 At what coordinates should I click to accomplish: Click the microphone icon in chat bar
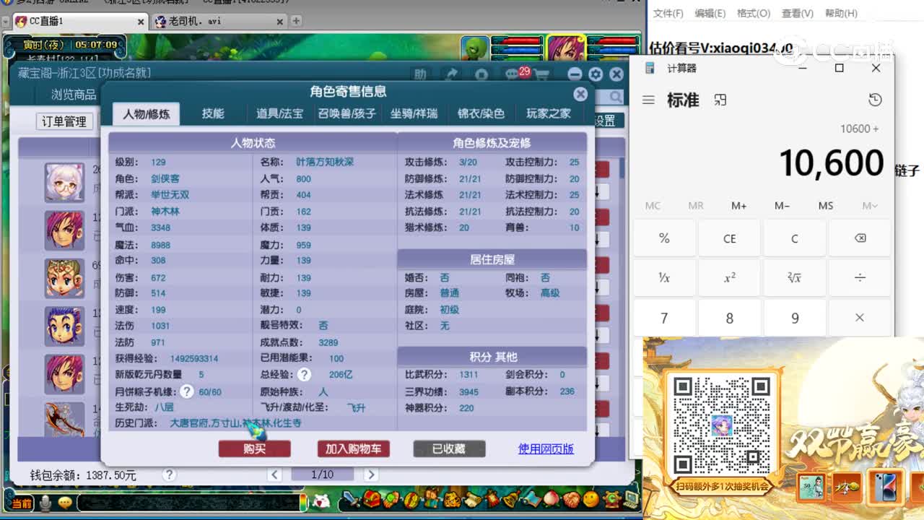[46, 503]
